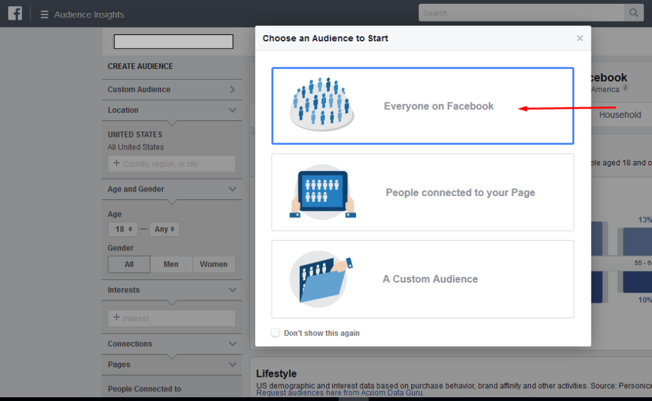Click the Audience Insights title
The image size is (652, 401).
[89, 15]
